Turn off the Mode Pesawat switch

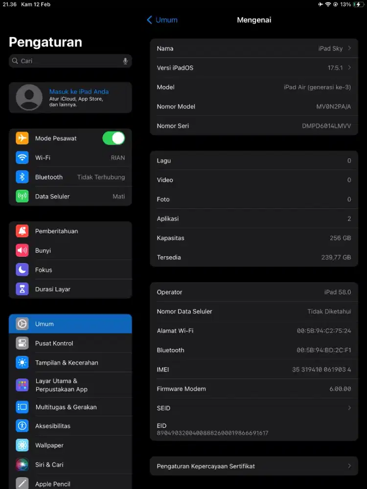pyautogui.click(x=114, y=138)
